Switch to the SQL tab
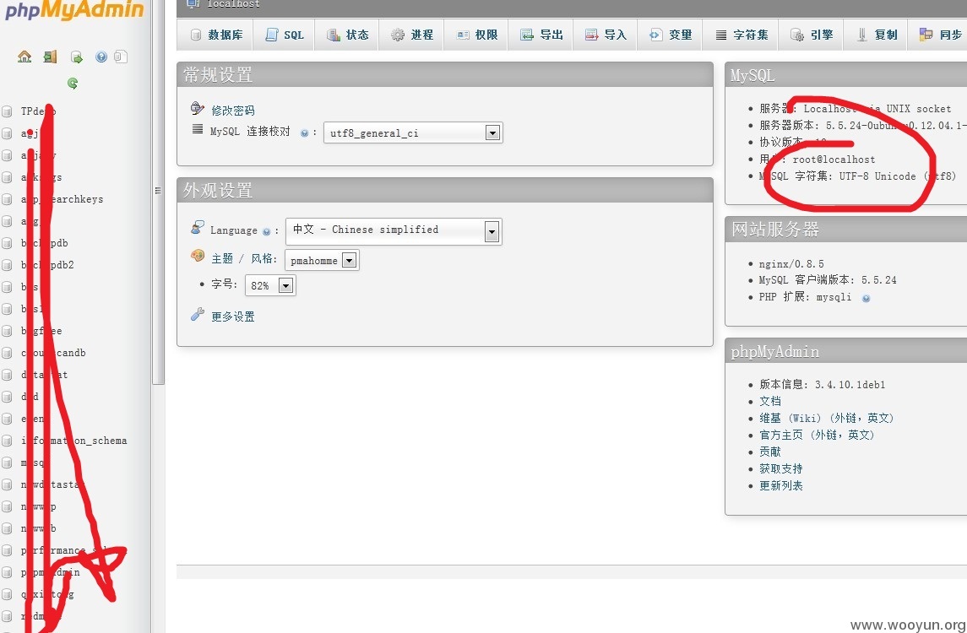This screenshot has height=633, width=967. pyautogui.click(x=285, y=35)
